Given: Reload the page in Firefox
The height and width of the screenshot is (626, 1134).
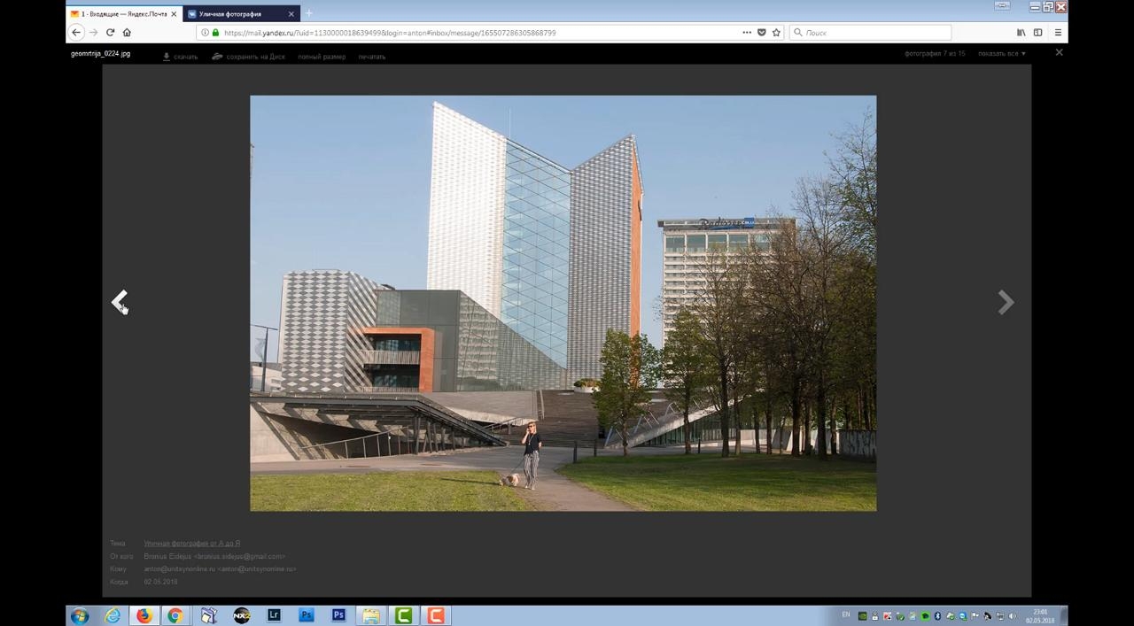Looking at the screenshot, I should 110,33.
